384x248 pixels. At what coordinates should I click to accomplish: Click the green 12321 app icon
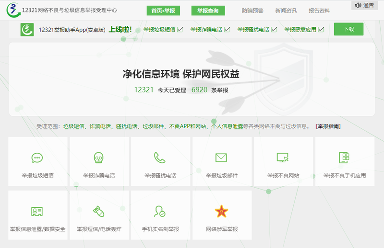coord(27,30)
